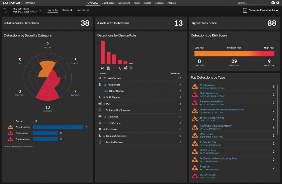The image size is (282, 184).
Task: Switch to the Network tab
Action: (x=67, y=10)
